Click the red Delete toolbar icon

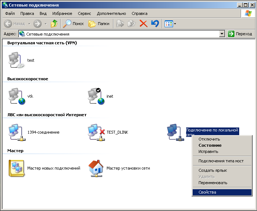[143, 24]
